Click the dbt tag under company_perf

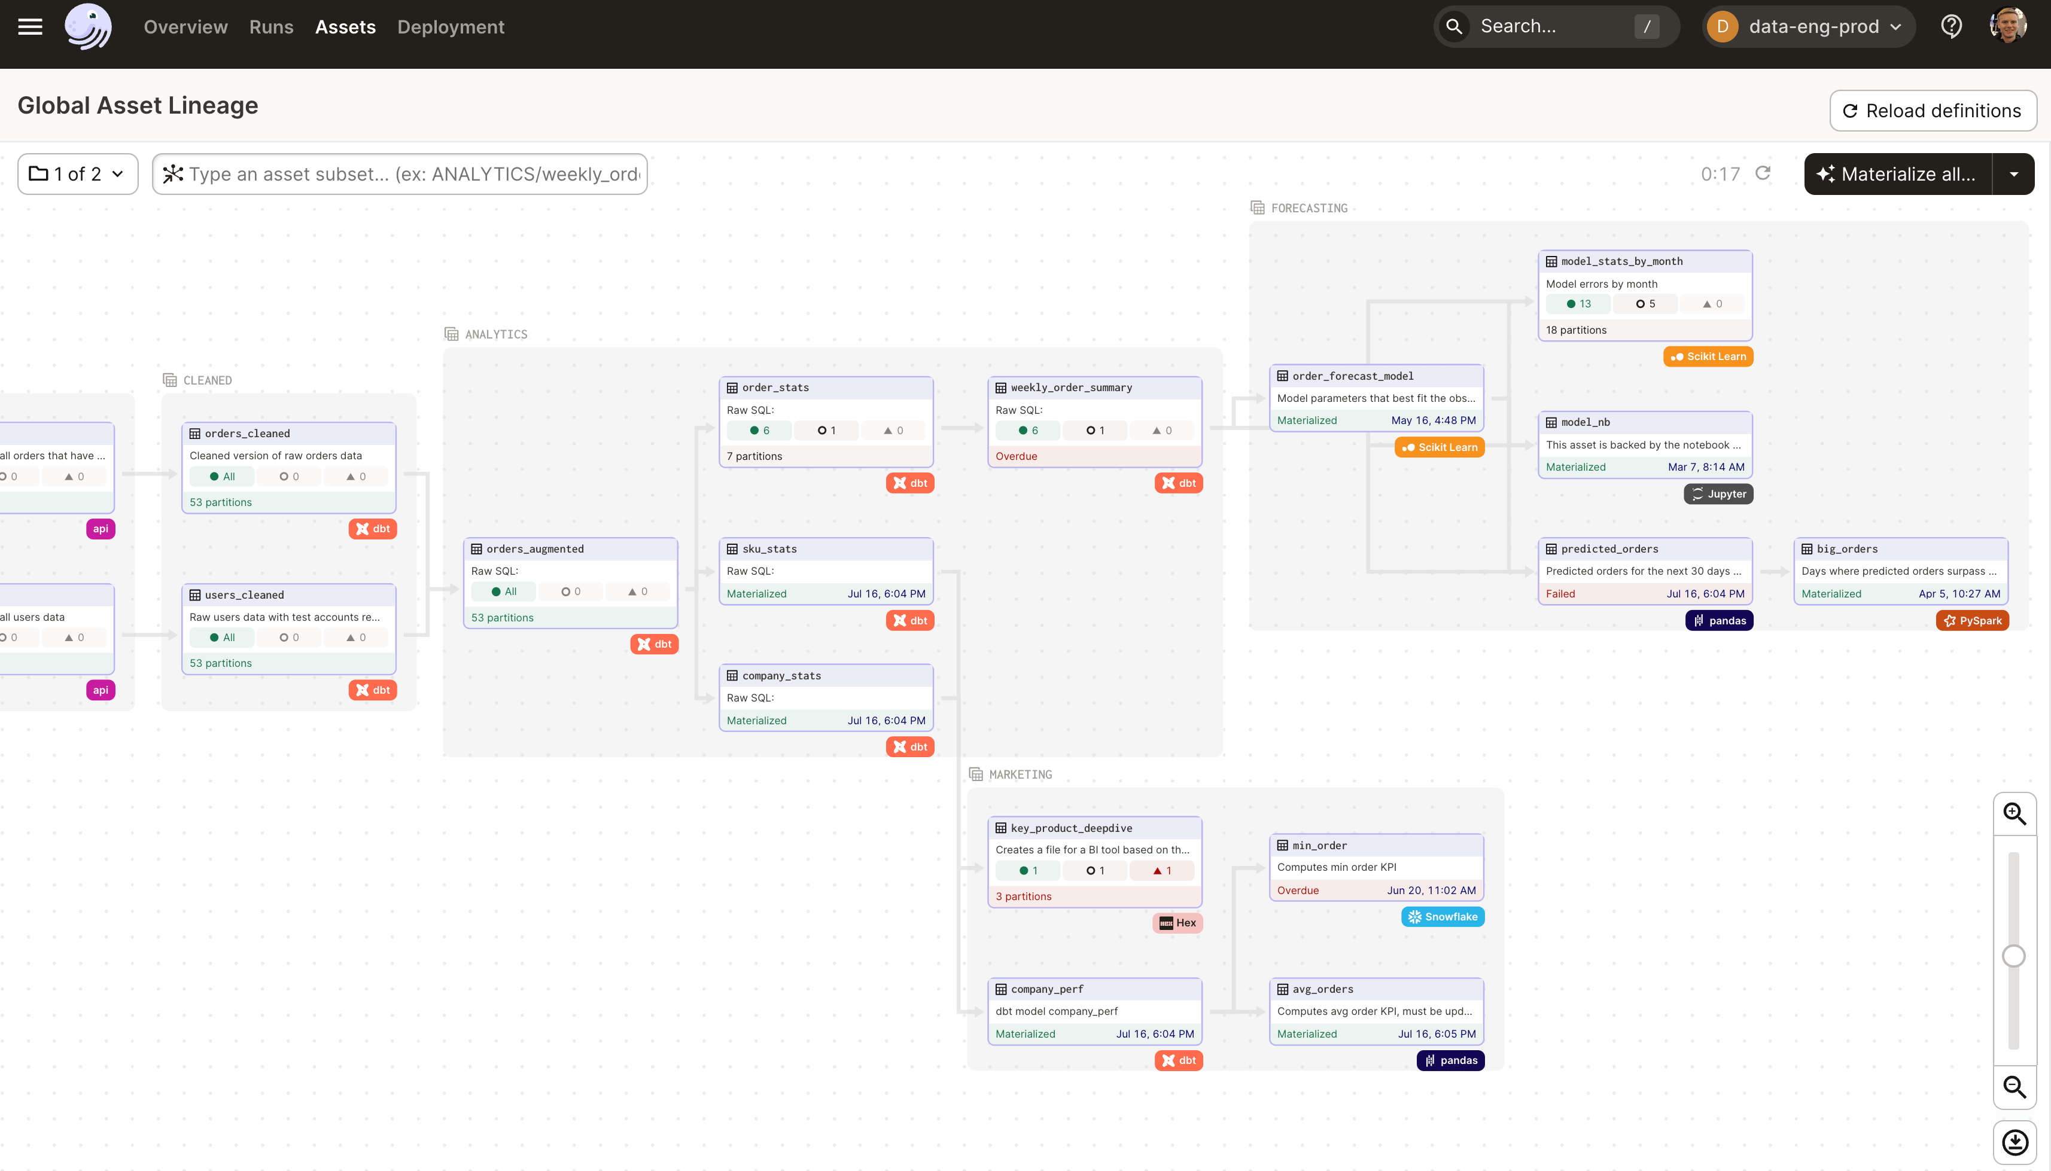[x=1179, y=1061]
